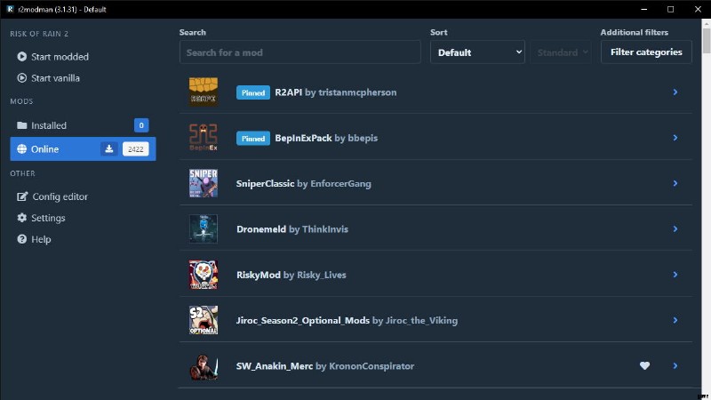Screen dimensions: 711x400
Task: Click the Installed folder icon
Action: click(21, 125)
